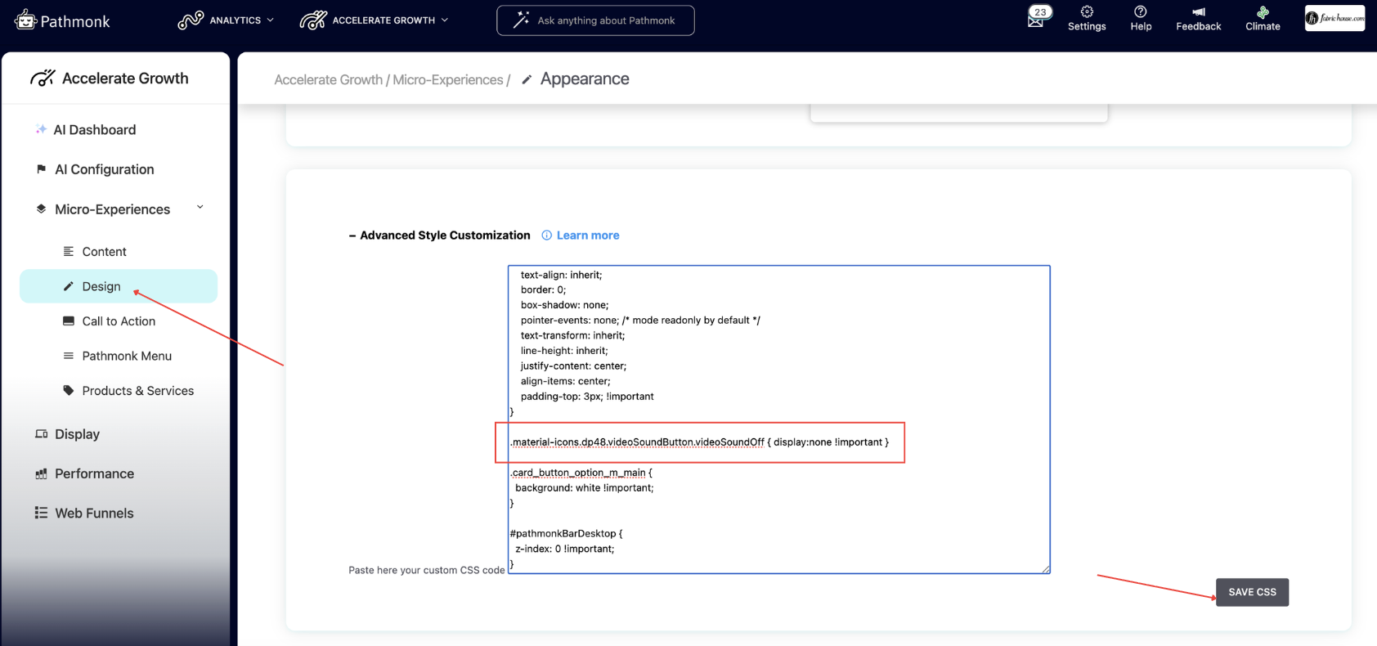The width and height of the screenshot is (1377, 646).
Task: Click the pencil icon beside Appearance title
Action: pyautogui.click(x=527, y=79)
